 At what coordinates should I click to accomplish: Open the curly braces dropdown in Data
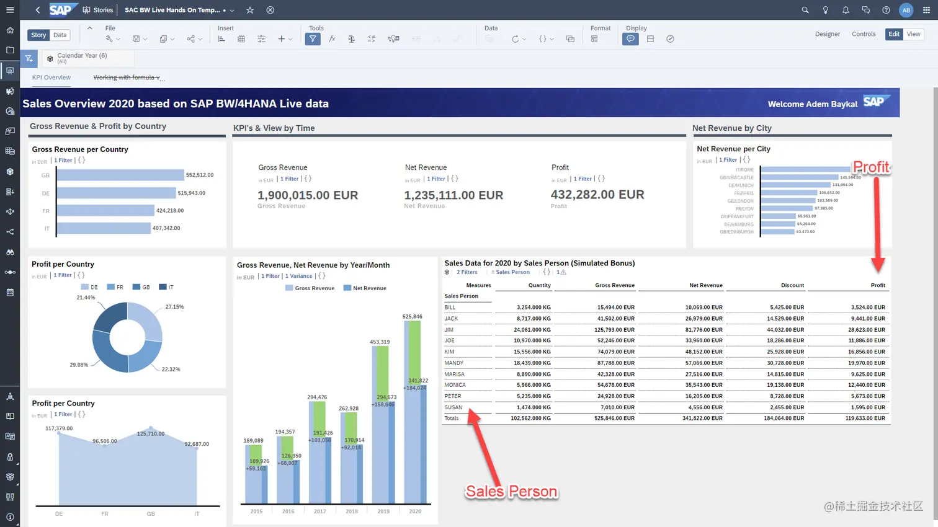click(546, 38)
